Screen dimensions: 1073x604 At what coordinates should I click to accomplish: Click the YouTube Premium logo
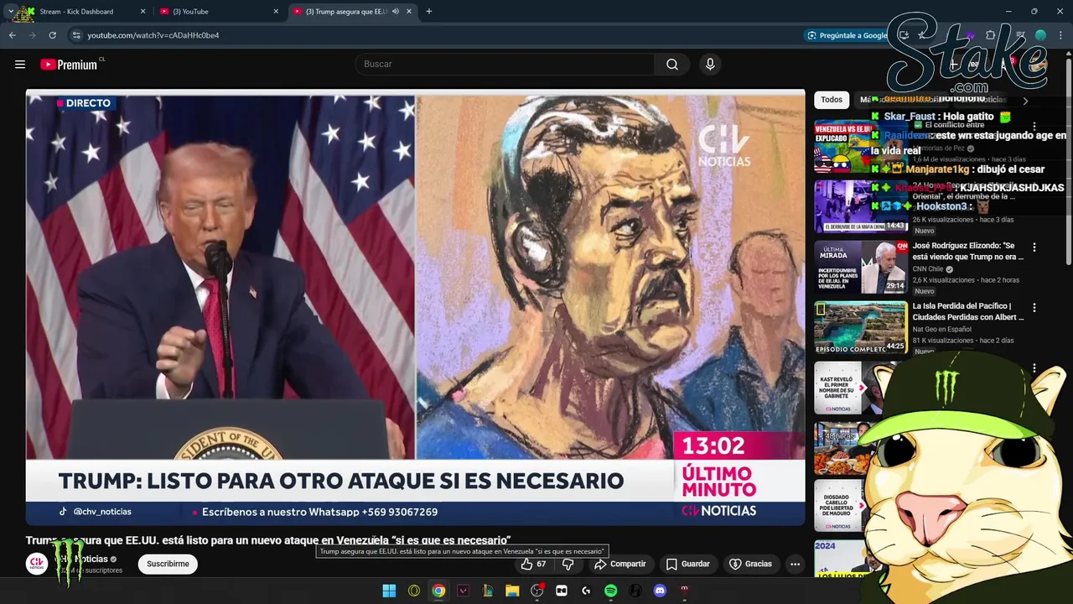(x=70, y=65)
